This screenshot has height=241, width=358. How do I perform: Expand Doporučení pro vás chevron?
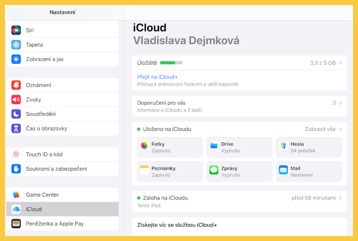pyautogui.click(x=341, y=103)
